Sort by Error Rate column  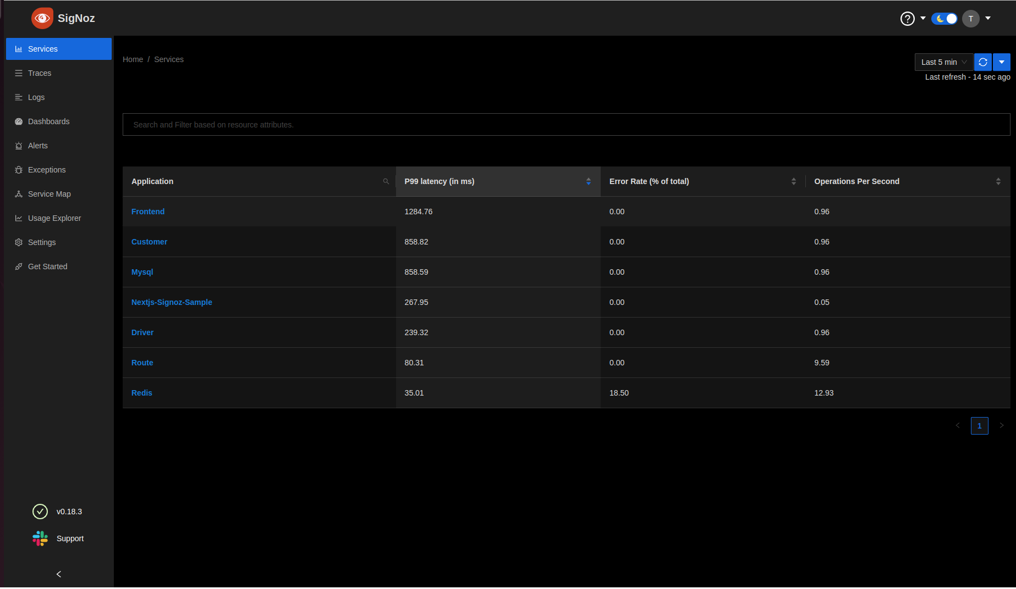pos(793,181)
